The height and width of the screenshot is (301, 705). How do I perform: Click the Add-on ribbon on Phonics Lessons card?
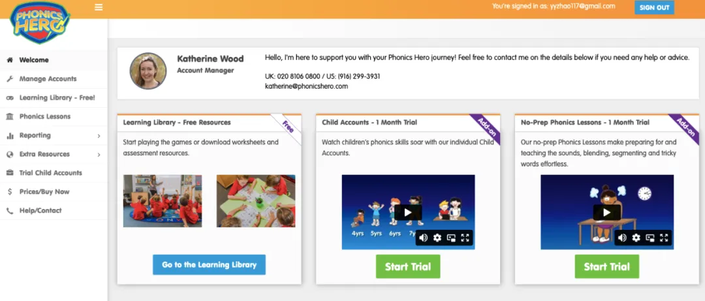coord(685,127)
